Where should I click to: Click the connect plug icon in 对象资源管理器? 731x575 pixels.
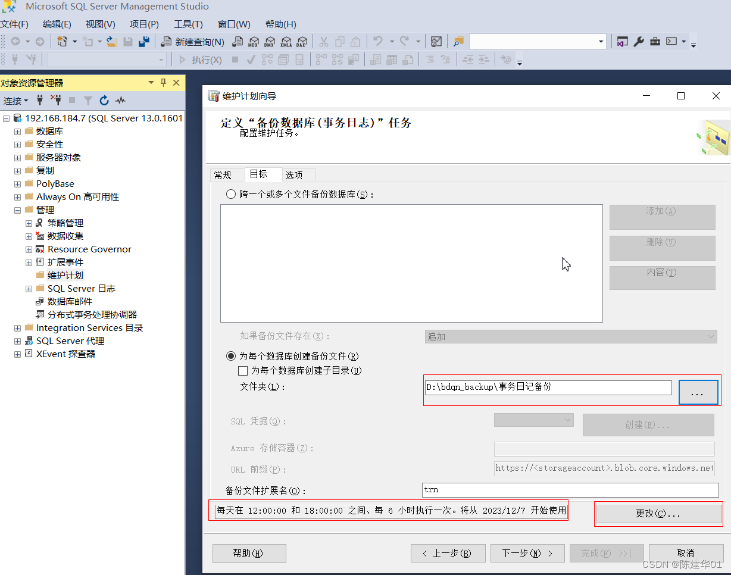coord(39,101)
